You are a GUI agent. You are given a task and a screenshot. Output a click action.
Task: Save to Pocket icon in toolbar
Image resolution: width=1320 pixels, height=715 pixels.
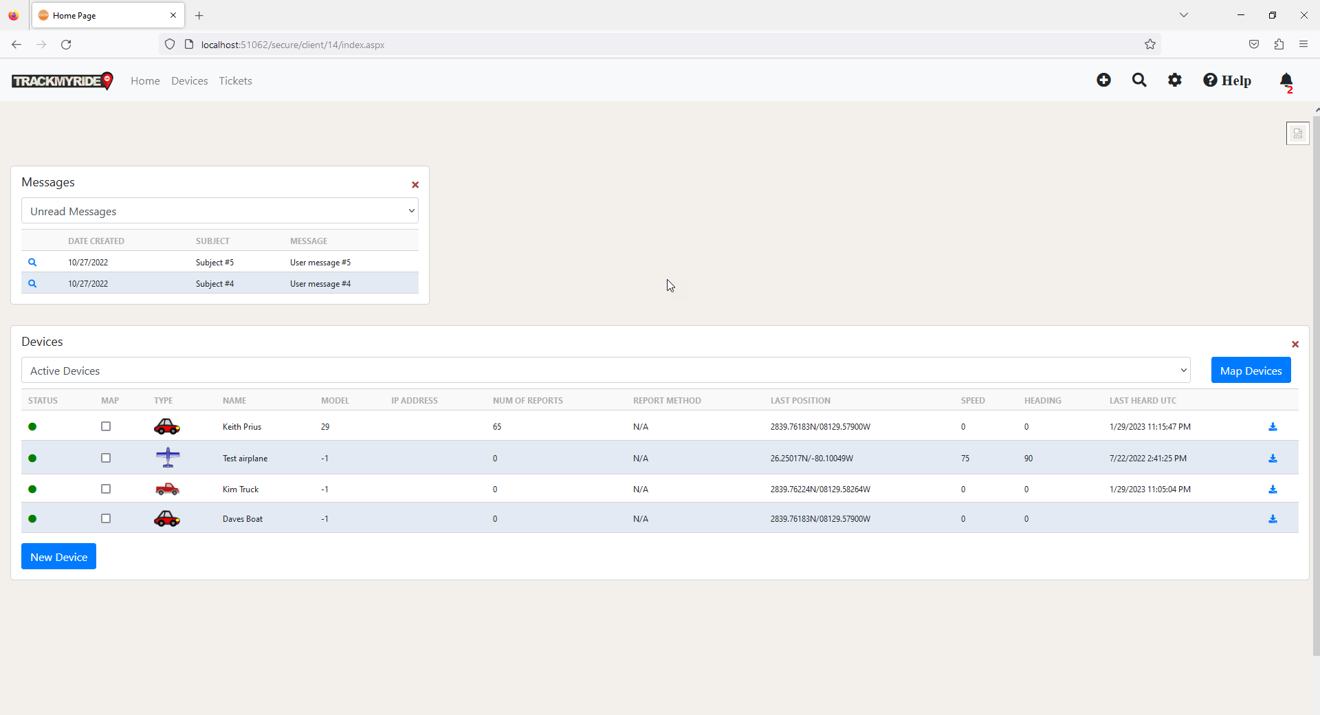pos(1254,45)
